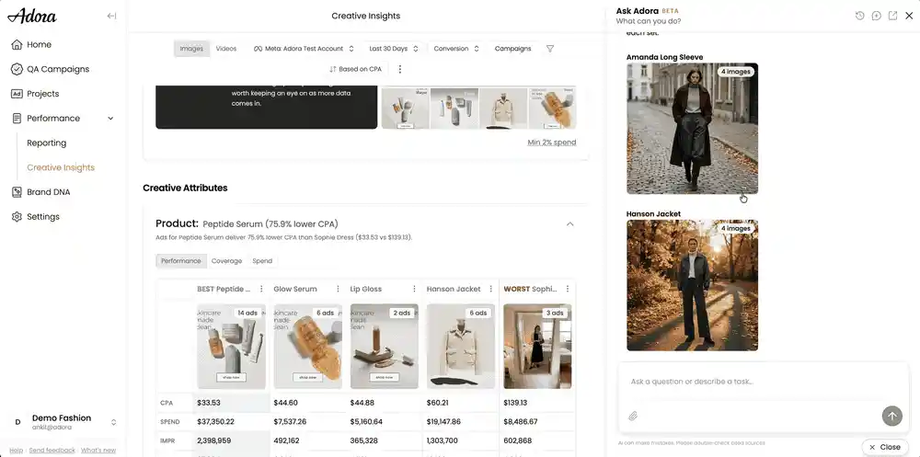The image size is (920, 457).
Task: Open options menu for Glow Serum column
Action: tap(338, 290)
